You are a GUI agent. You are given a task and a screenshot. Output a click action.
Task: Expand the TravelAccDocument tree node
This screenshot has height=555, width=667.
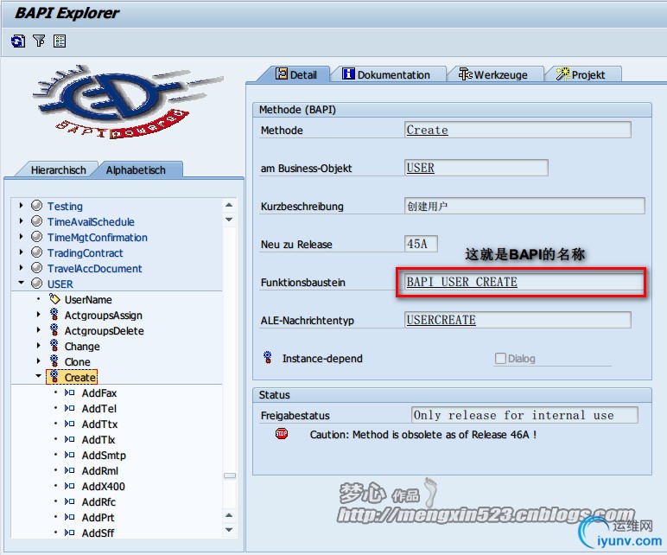[21, 268]
